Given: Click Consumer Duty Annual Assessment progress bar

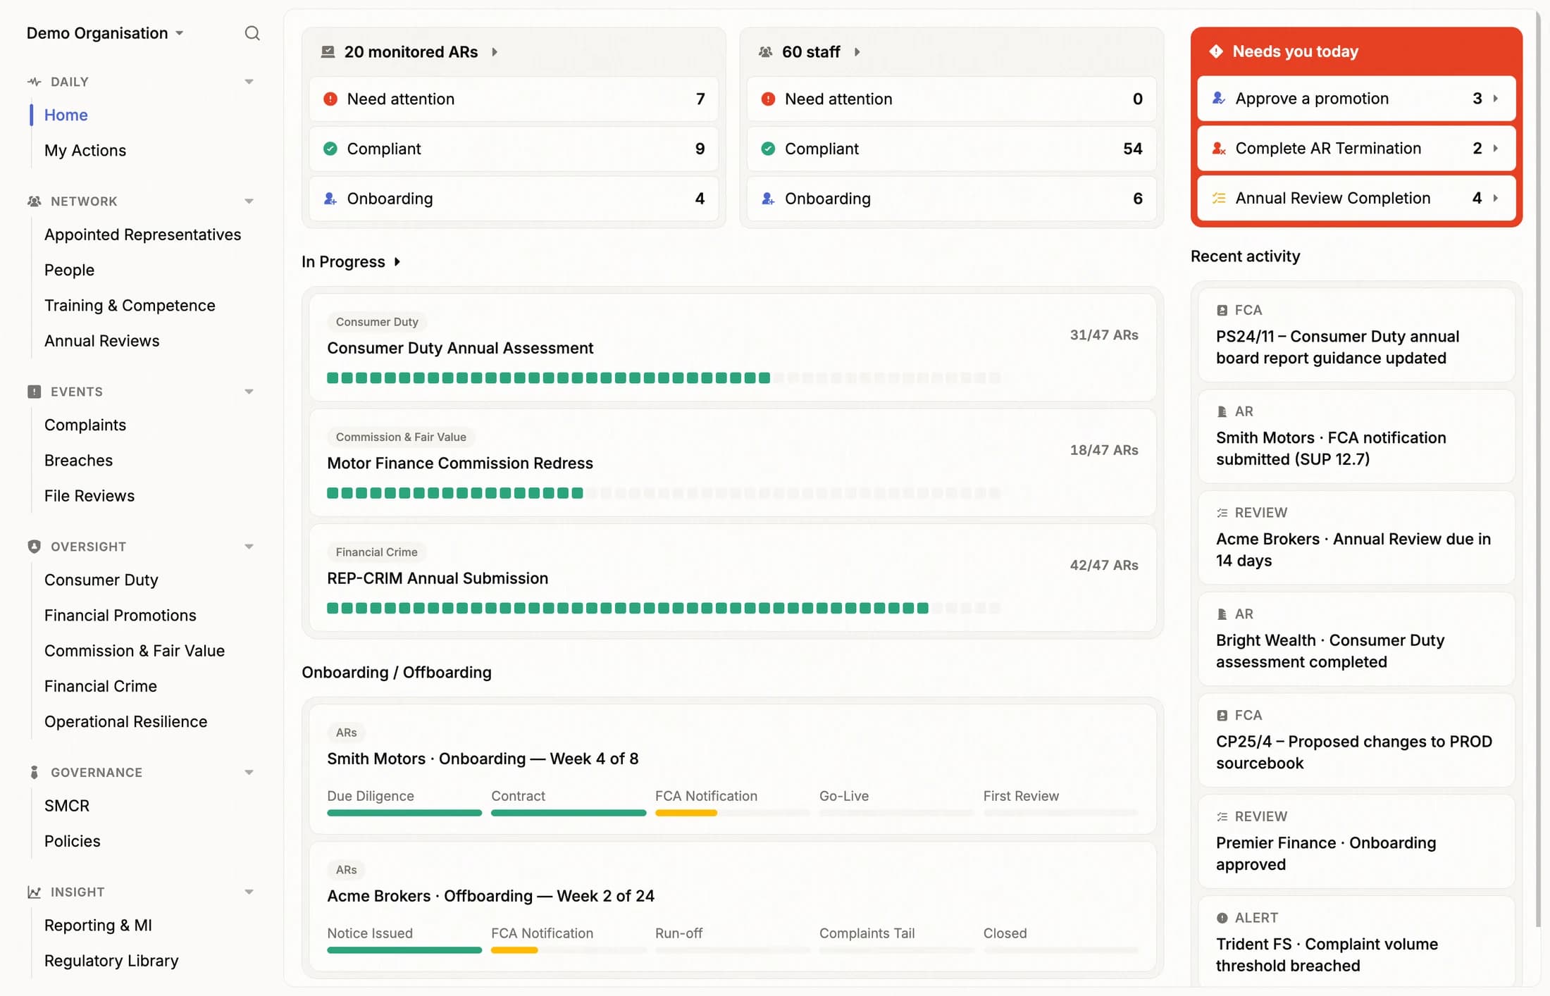Looking at the screenshot, I should 664,378.
